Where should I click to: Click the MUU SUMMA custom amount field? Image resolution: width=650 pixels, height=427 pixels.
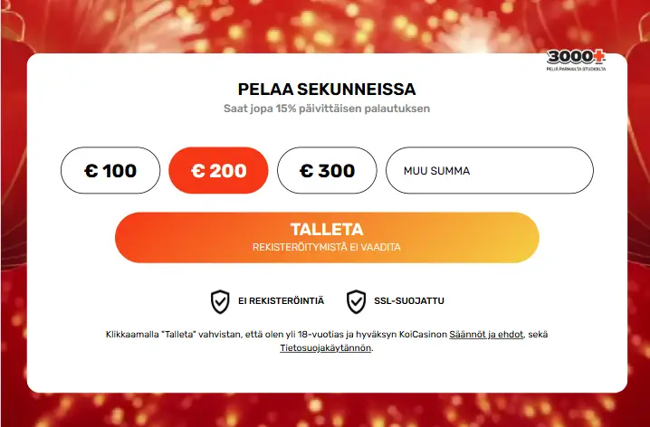tap(490, 170)
